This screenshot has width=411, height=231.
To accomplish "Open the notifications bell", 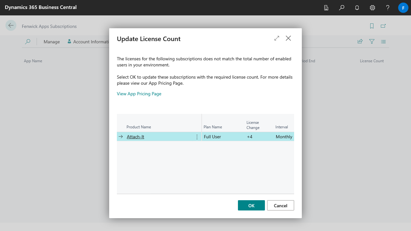I will coord(357,8).
